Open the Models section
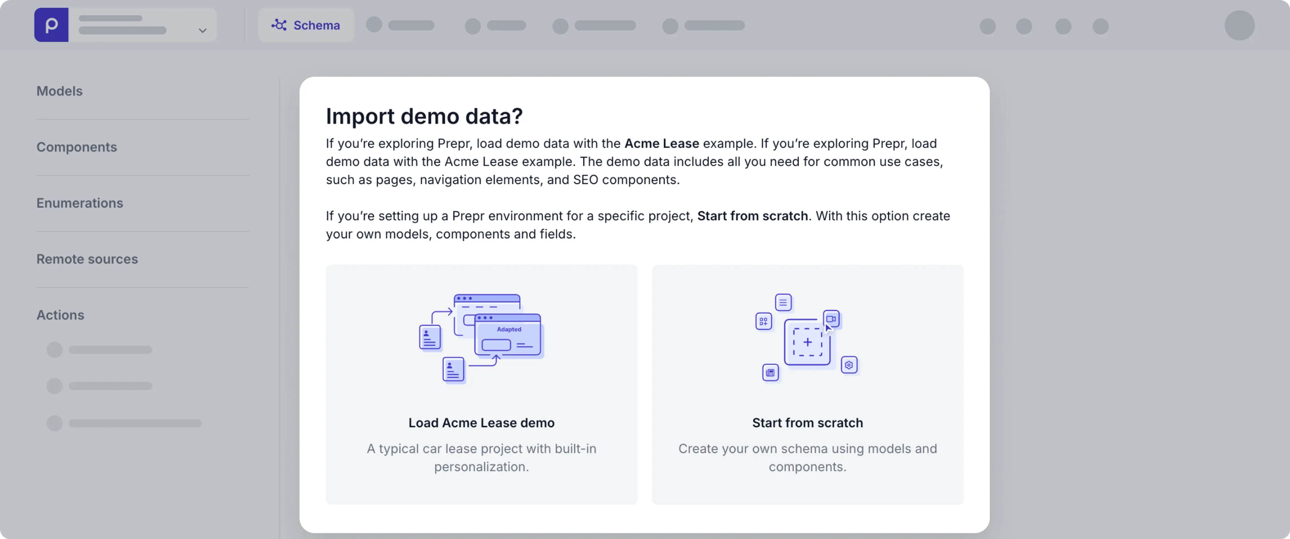 coord(59,91)
